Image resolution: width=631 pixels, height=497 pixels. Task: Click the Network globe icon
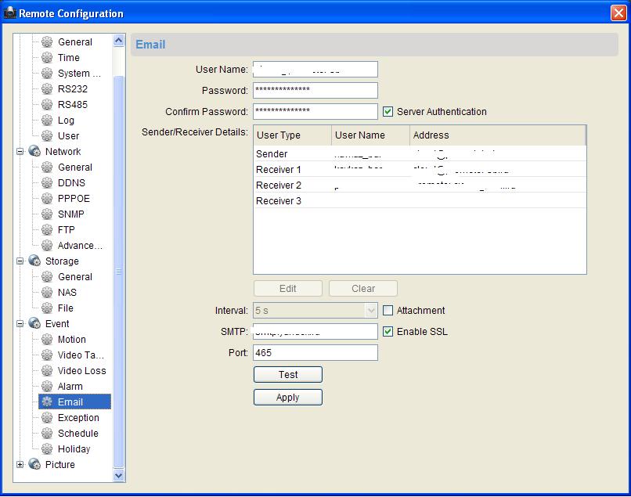34,151
